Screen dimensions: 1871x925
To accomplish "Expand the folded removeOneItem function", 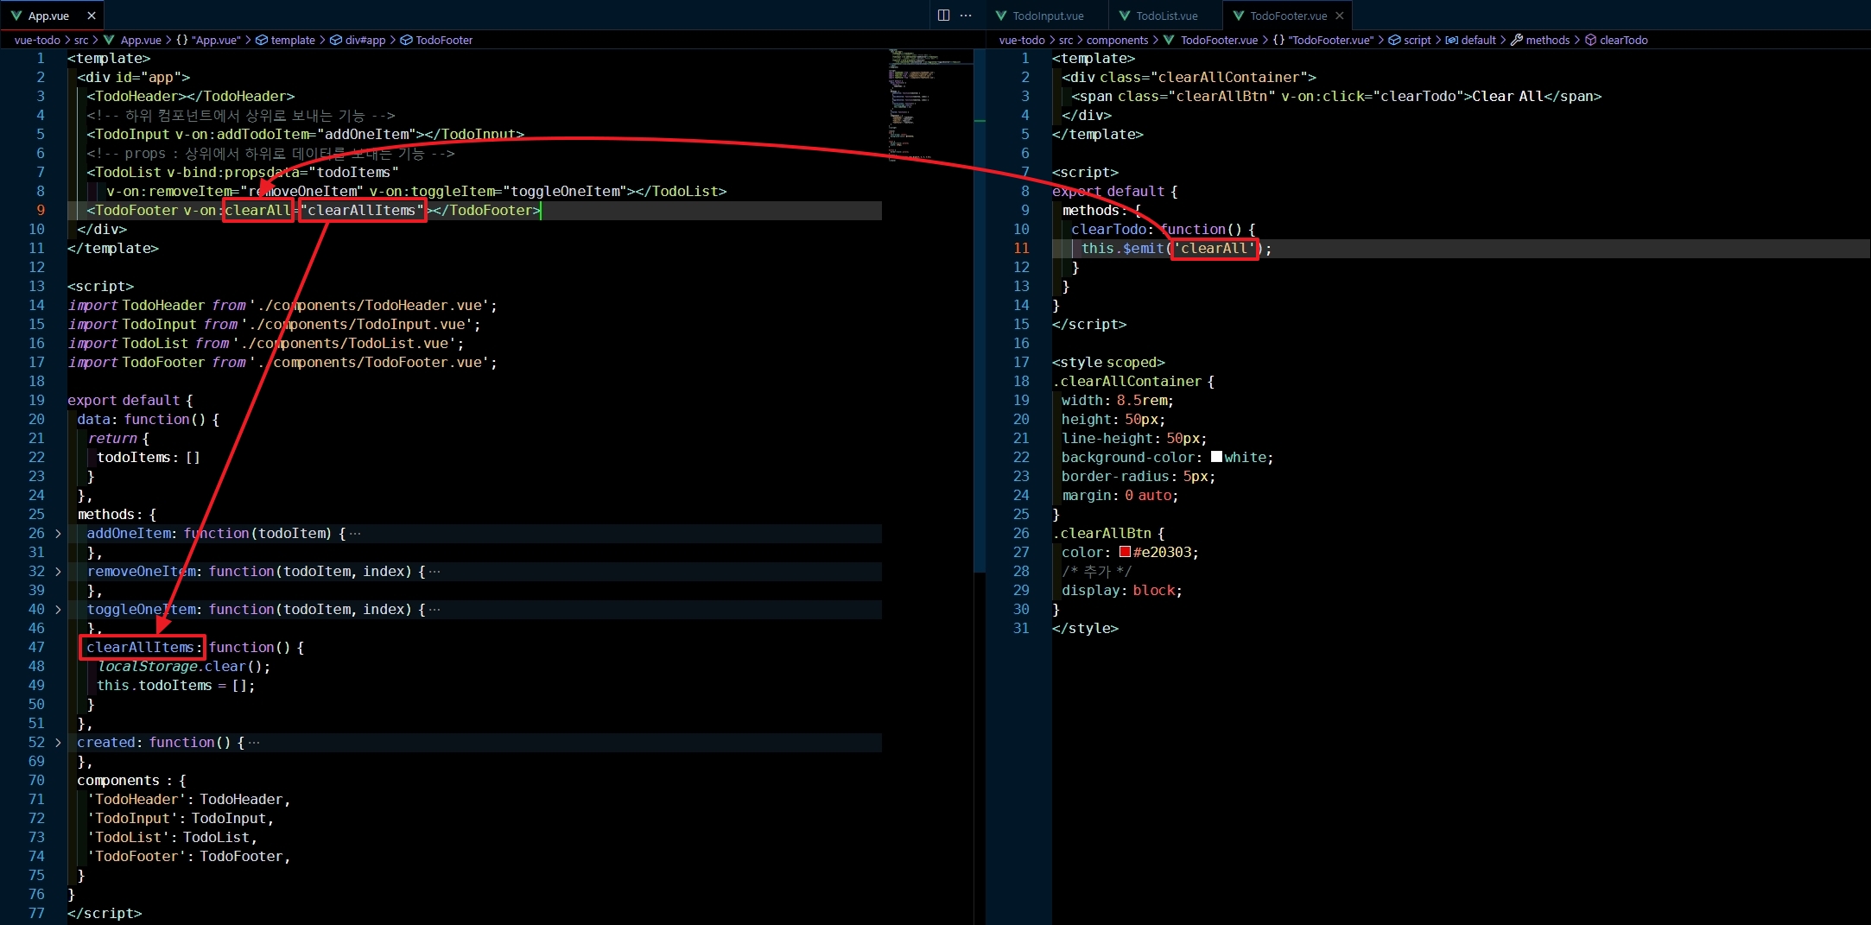I will [58, 572].
